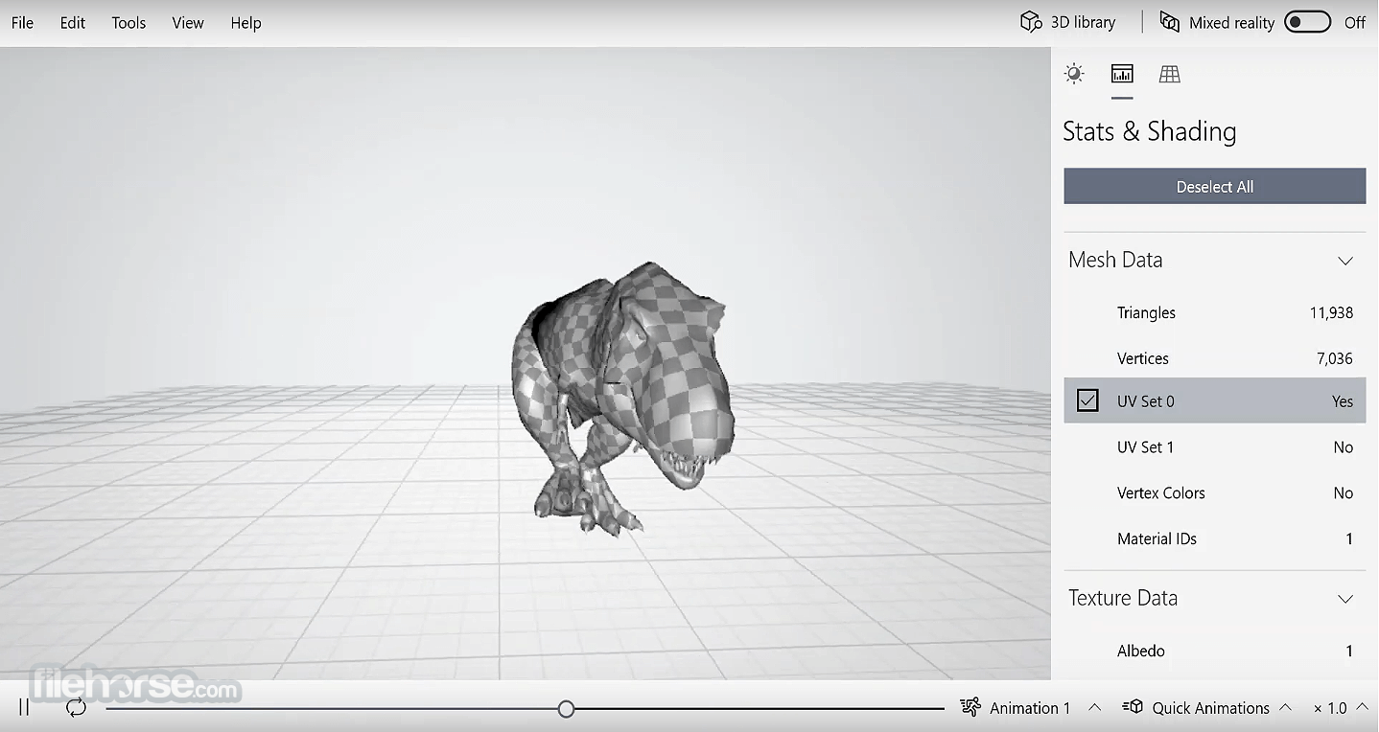The image size is (1379, 732).
Task: Open the Edit menu
Action: tap(73, 23)
